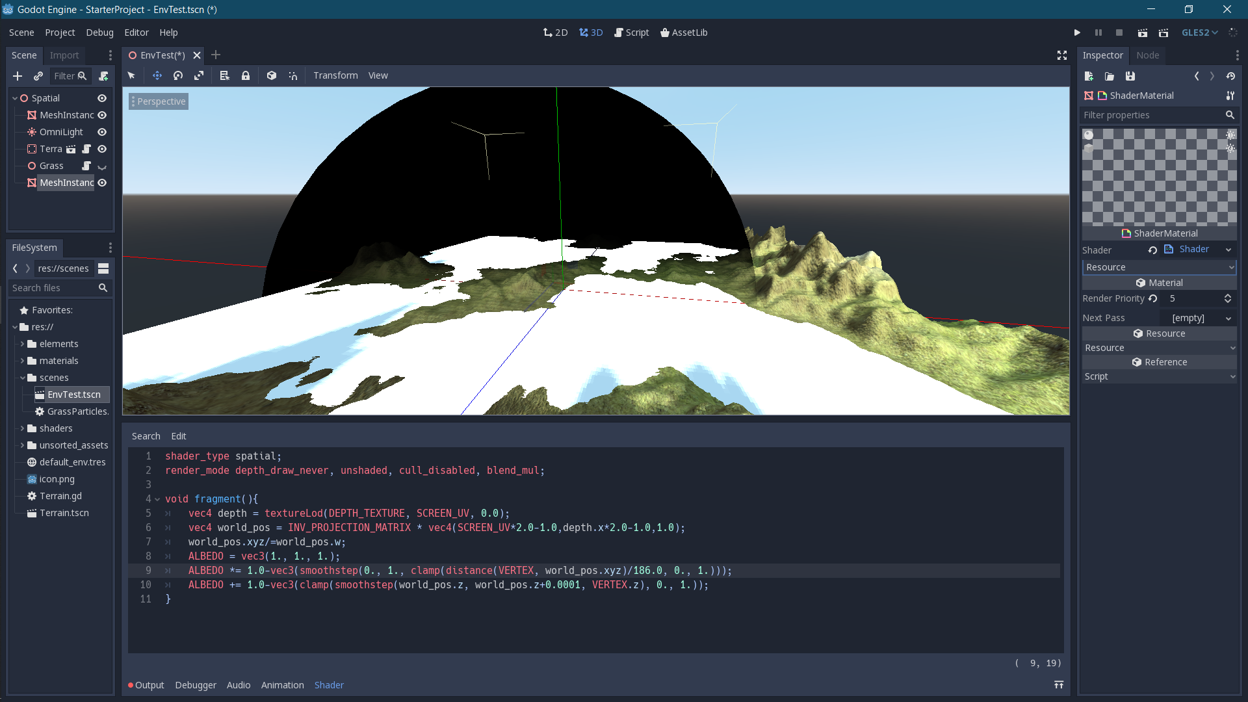Viewport: 1248px width, 702px height.
Task: Collapse the Spatial node tree
Action: click(14, 98)
